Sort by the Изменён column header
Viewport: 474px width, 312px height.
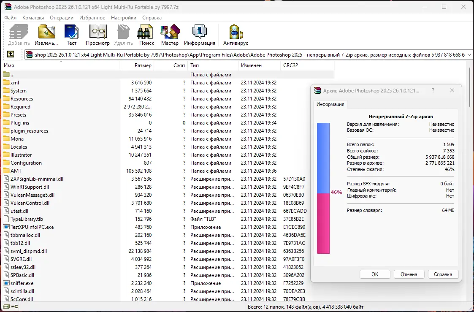click(259, 65)
